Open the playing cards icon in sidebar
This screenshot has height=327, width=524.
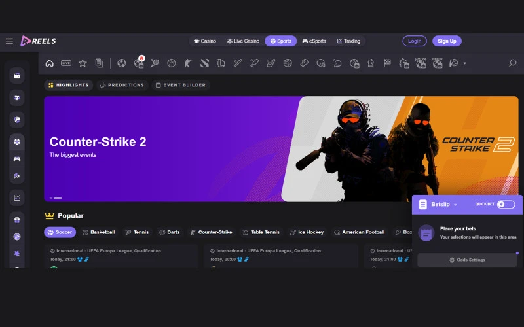[17, 120]
